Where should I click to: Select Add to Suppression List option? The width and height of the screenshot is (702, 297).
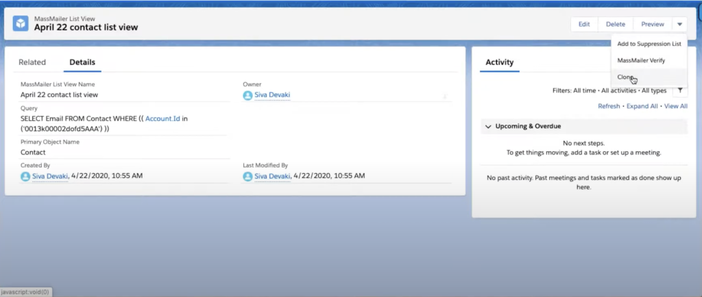pos(649,44)
